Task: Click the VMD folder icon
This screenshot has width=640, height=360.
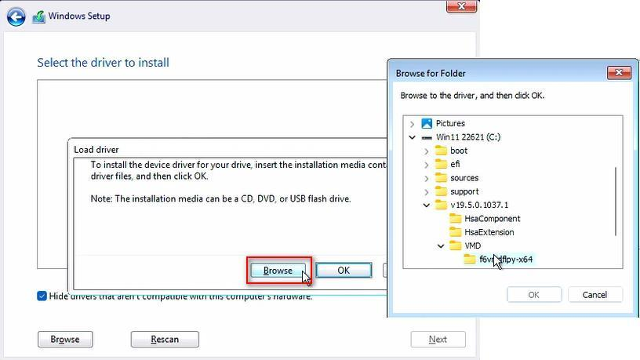Action: (455, 245)
